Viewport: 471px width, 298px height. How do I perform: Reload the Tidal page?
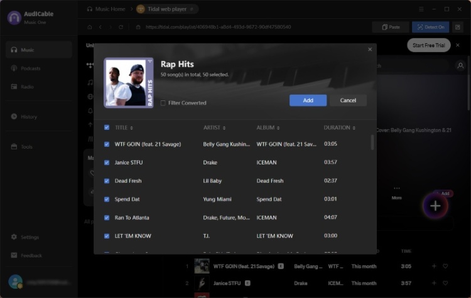pos(121,27)
